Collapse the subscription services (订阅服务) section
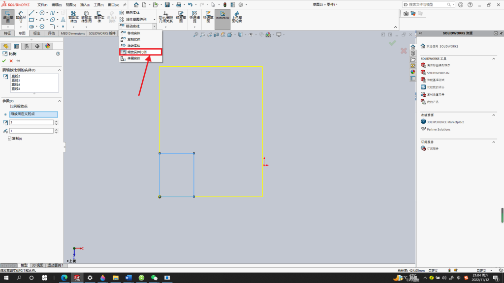Image resolution: width=504 pixels, height=283 pixels. (494, 142)
